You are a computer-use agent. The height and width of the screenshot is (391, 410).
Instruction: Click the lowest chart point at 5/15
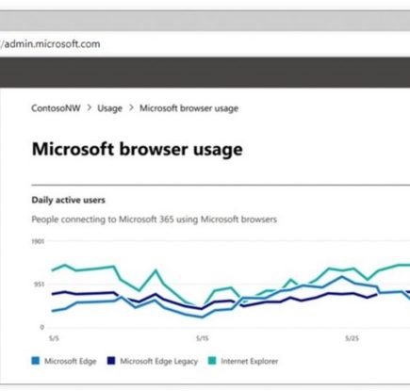202,317
